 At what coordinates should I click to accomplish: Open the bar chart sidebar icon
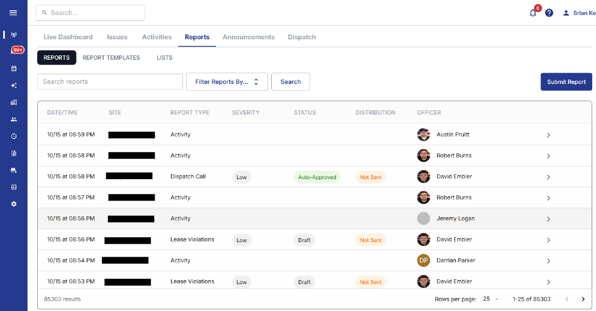coord(13,187)
